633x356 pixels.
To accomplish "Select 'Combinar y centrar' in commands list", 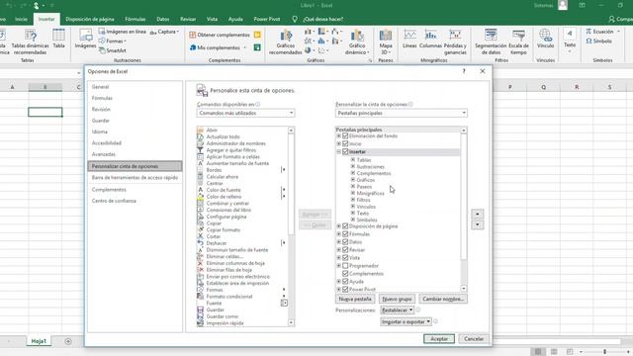I will (227, 203).
